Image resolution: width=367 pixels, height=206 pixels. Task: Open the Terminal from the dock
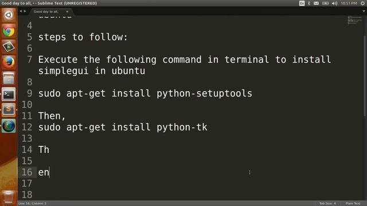[9, 94]
